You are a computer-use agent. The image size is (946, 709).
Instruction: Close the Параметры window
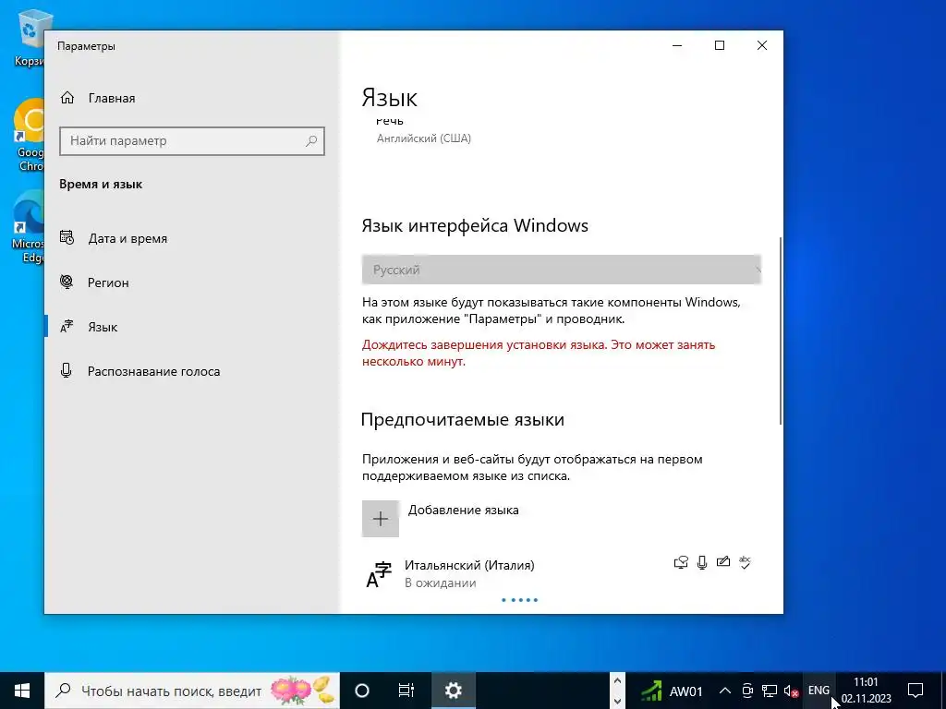pos(762,46)
